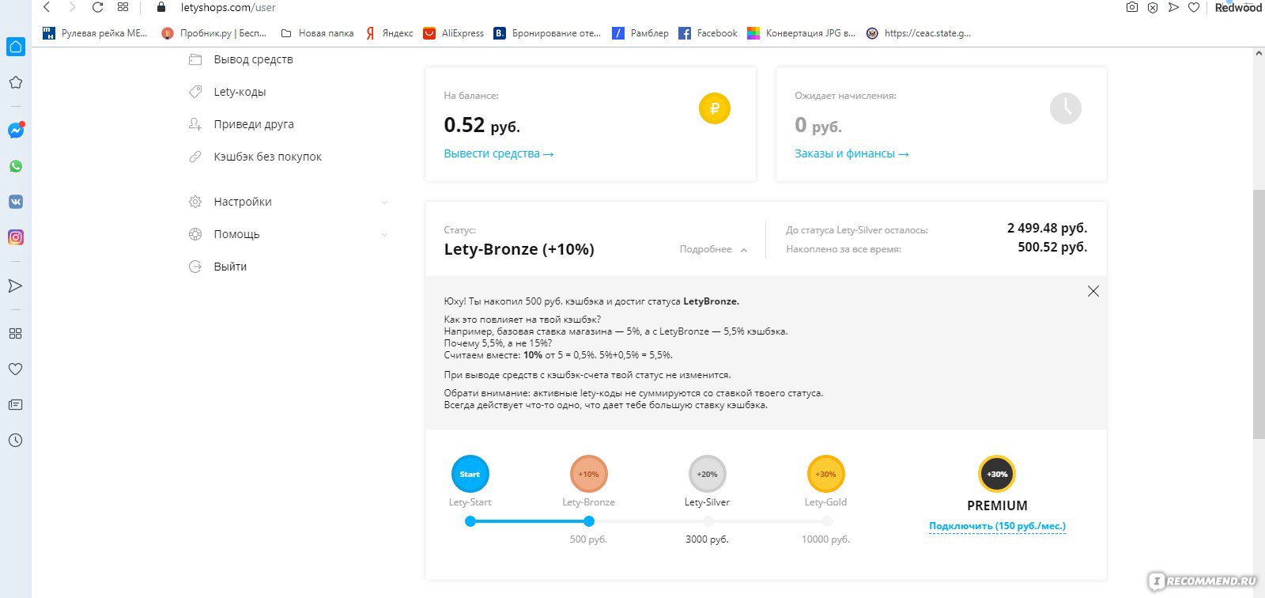Expand the Помощь menu chevron
This screenshot has height=598, width=1265.
(385, 235)
